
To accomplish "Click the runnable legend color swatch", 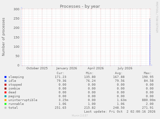I will pyautogui.click(x=5, y=104).
